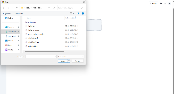Open Pictures in navigation pane
The height and width of the screenshot is (94, 174).
pyautogui.click(x=10, y=41)
